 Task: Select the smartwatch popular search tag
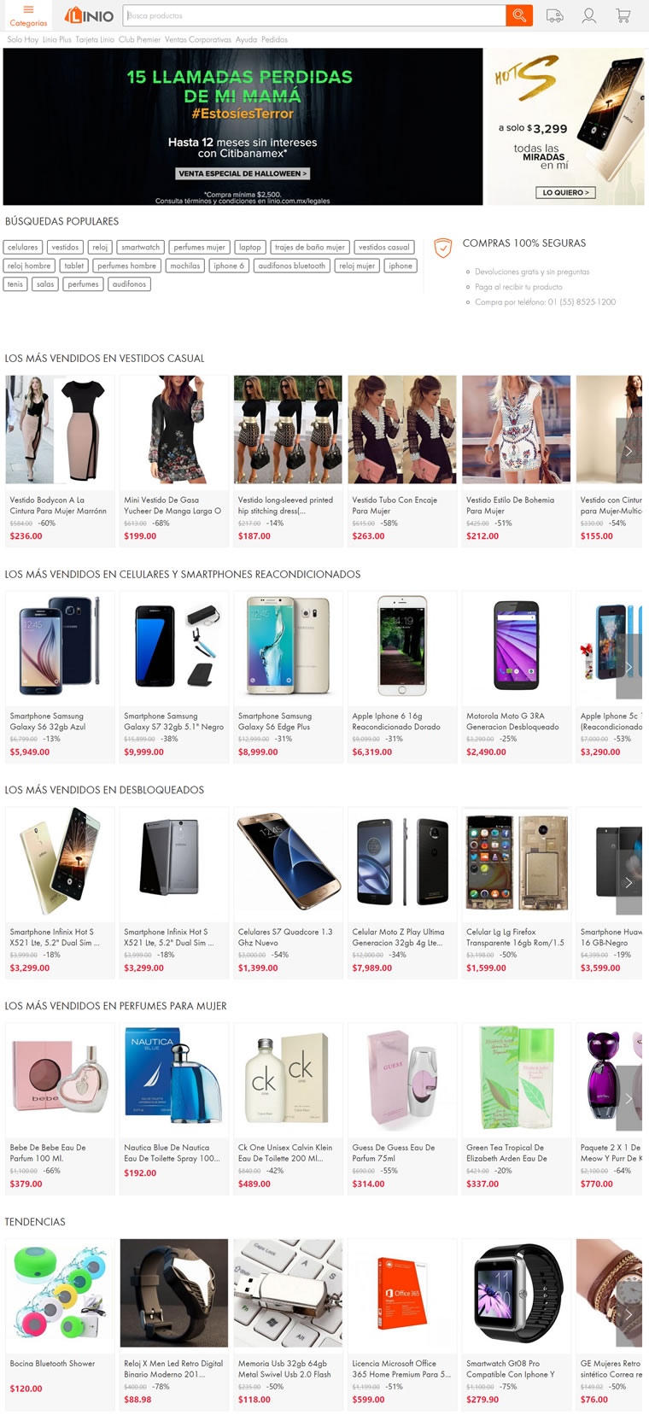tap(141, 247)
